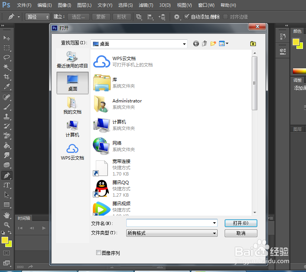
Task: Select the Sponge tool
Action: (x=7, y=165)
